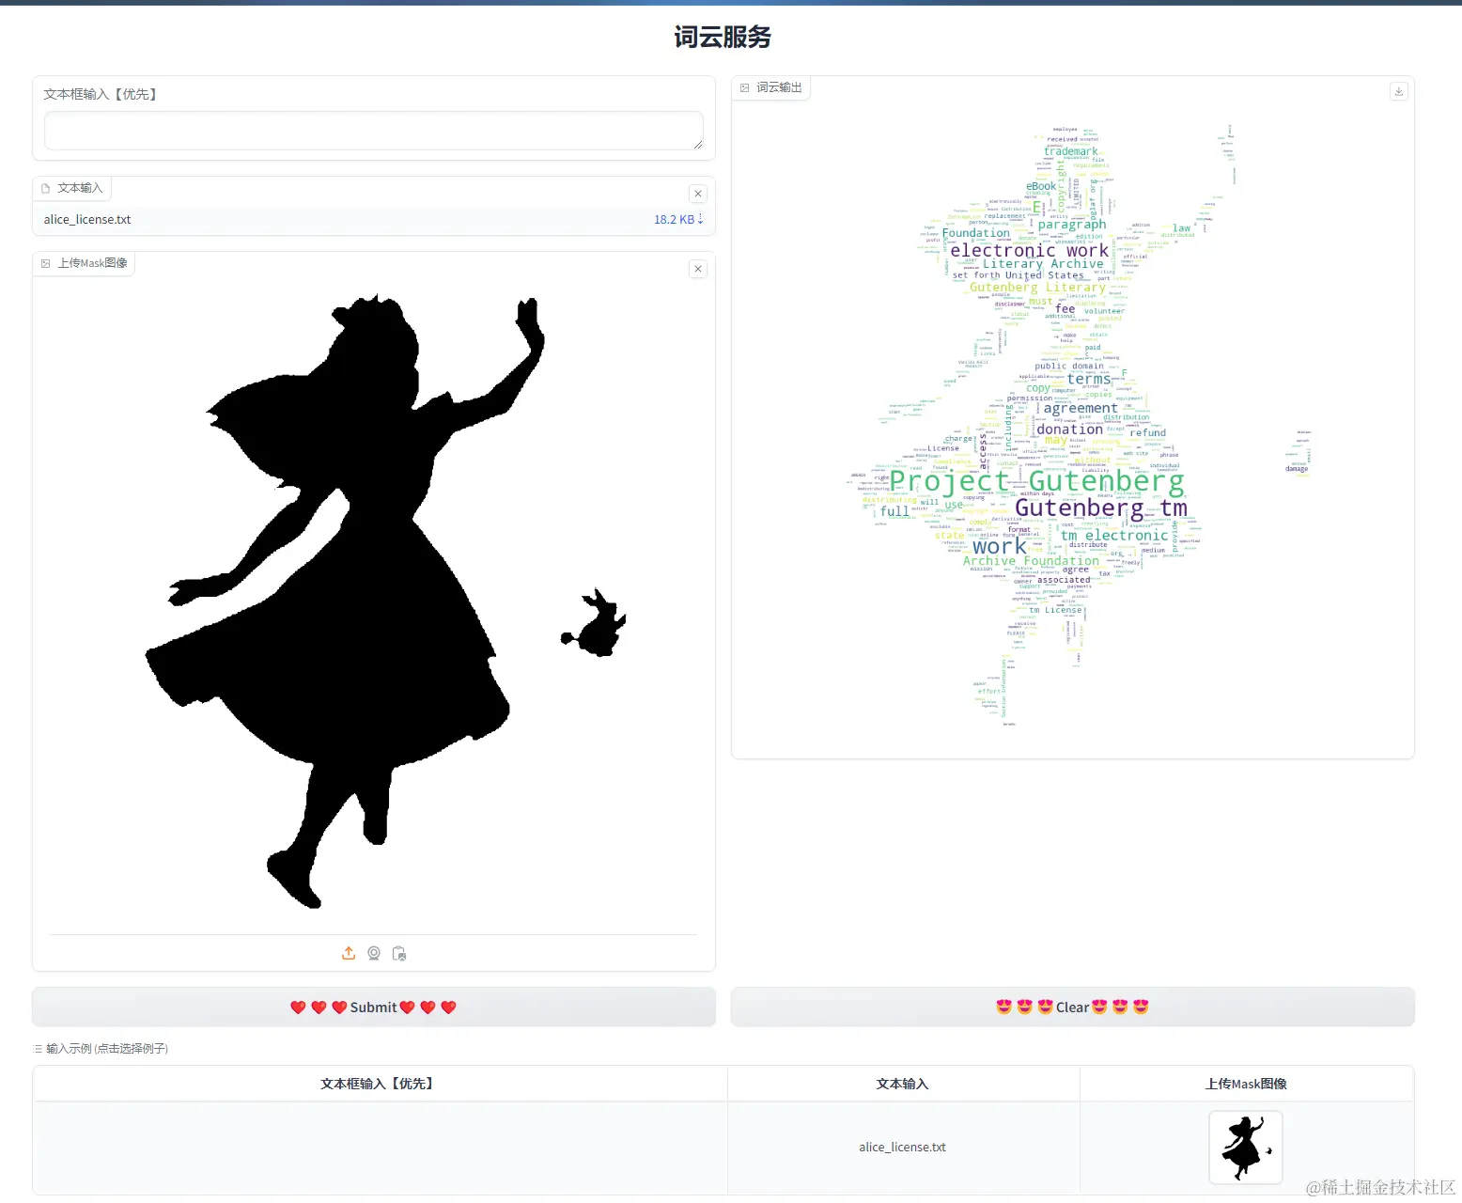Click the document icon on the 文本输入 tab
Image resolution: width=1462 pixels, height=1203 pixels.
(x=44, y=187)
